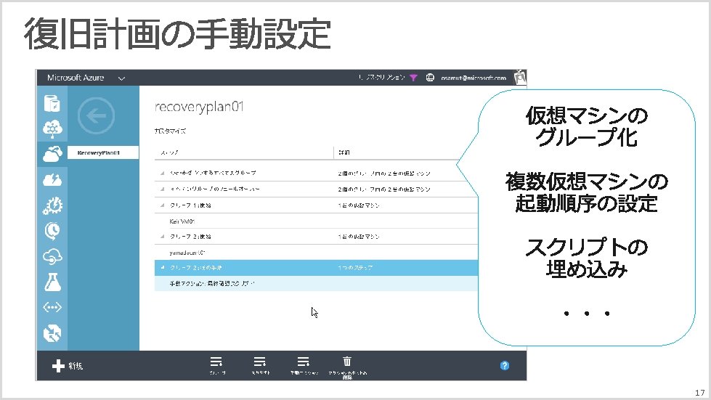711x400 pixels.
Task: Open the globe-with-arrows Traffic Manager icon
Action: (x=52, y=333)
